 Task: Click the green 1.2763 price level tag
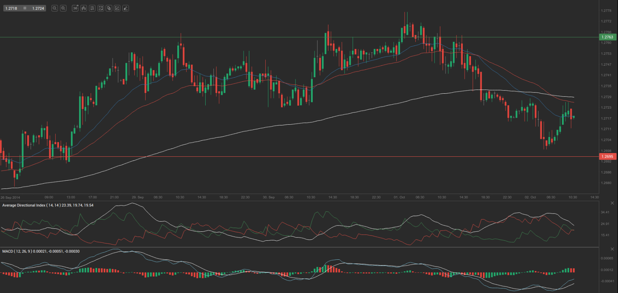pos(607,37)
